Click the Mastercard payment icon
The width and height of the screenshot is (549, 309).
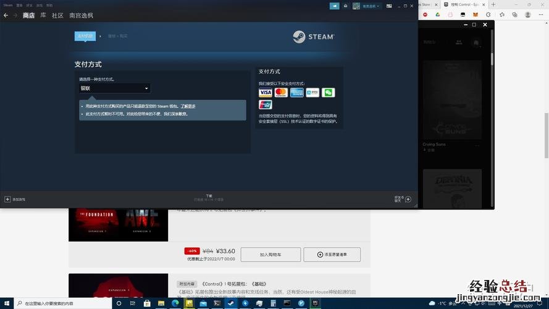(x=281, y=93)
